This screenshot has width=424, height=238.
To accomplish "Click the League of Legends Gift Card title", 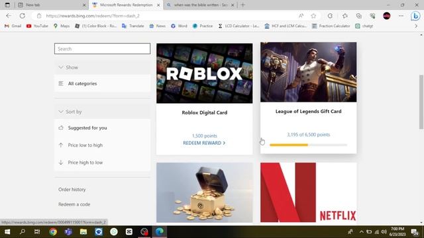I will (308, 111).
